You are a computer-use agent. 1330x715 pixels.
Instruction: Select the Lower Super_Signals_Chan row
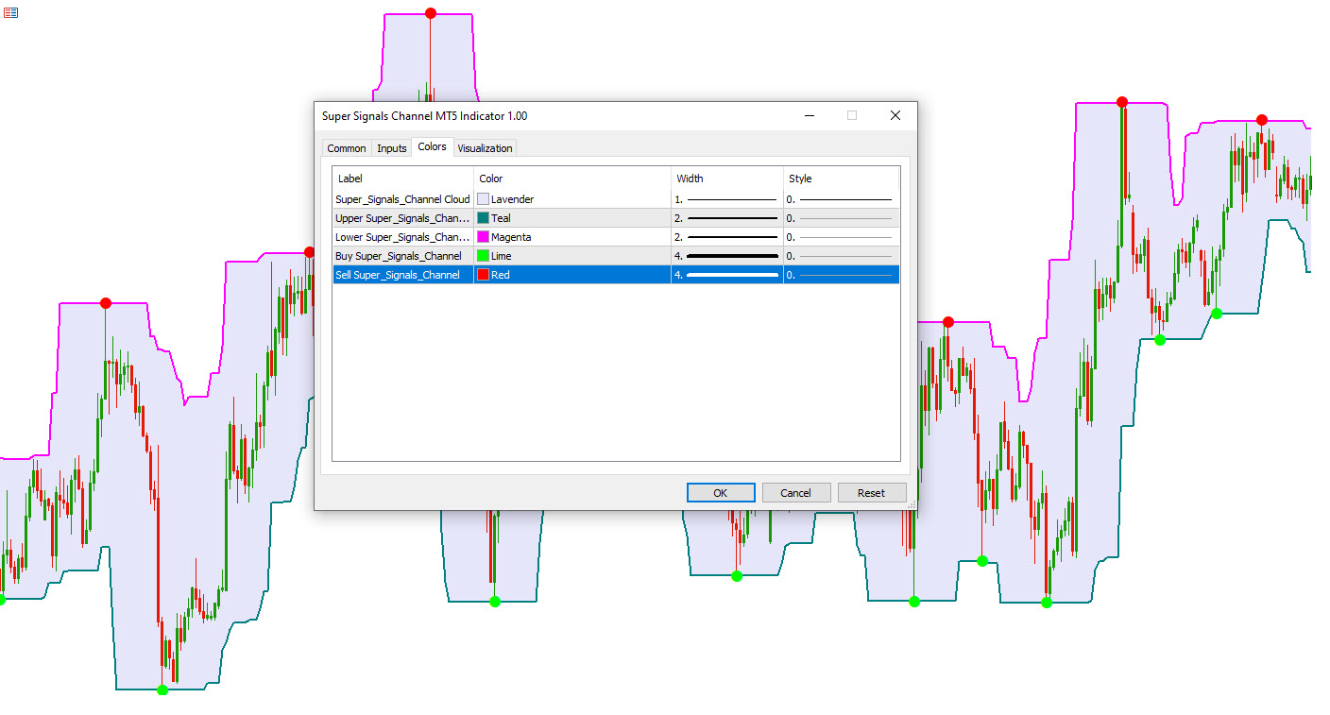coord(401,237)
